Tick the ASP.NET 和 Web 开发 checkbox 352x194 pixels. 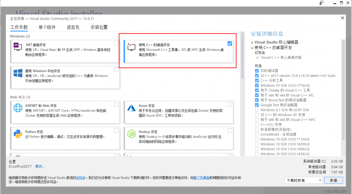point(116,104)
